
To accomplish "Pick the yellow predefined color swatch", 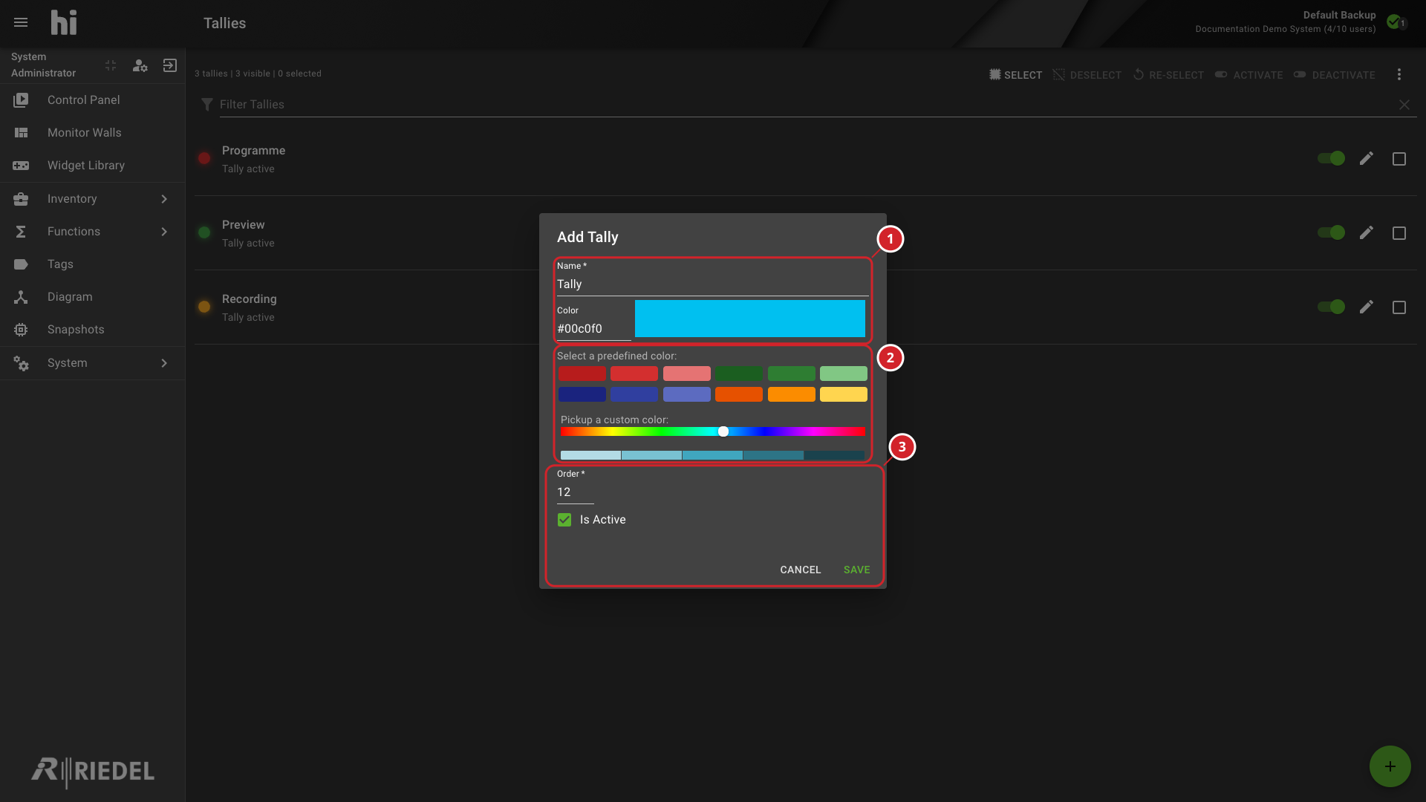I will pos(844,394).
